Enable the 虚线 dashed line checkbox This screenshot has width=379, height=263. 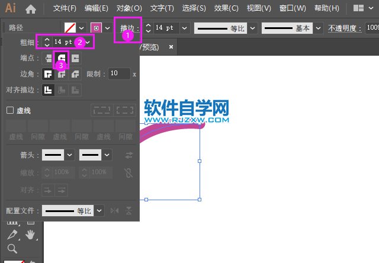[x=10, y=110]
